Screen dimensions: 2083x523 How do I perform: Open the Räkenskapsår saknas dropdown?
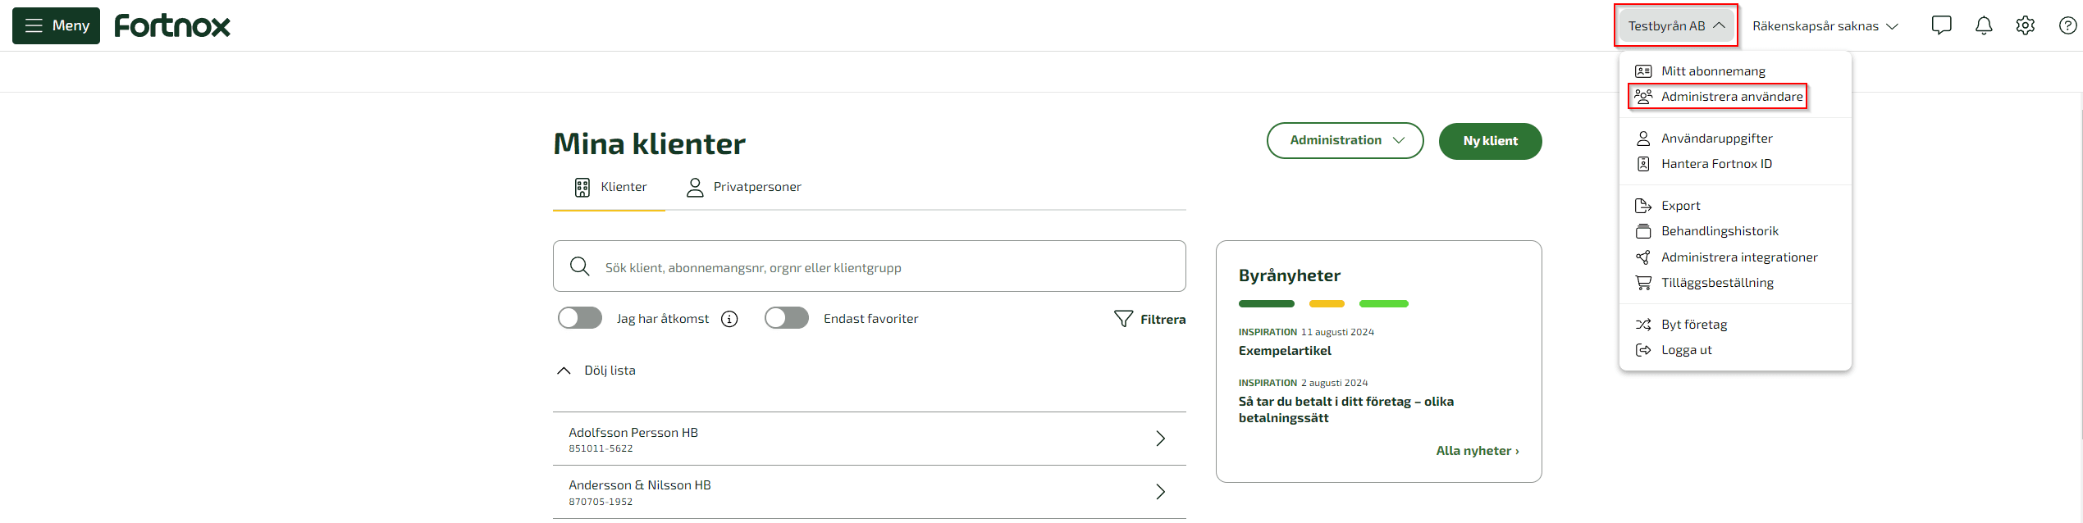[x=1825, y=26]
